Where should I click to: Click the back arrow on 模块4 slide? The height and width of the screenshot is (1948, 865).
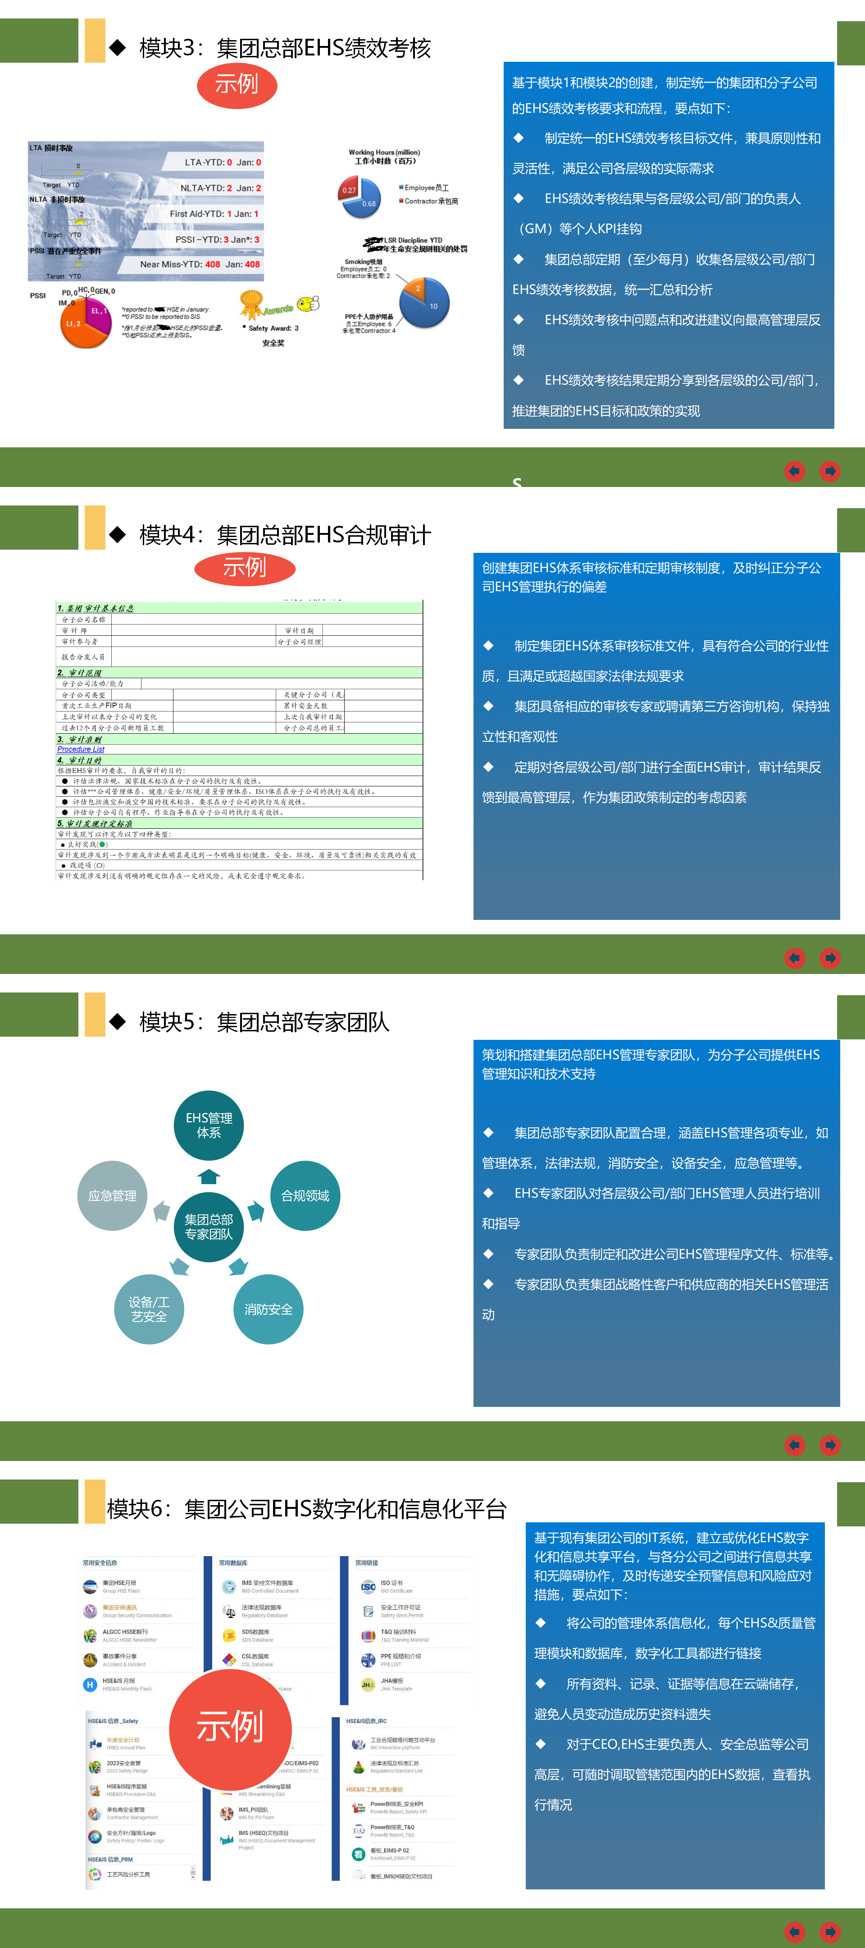point(795,958)
